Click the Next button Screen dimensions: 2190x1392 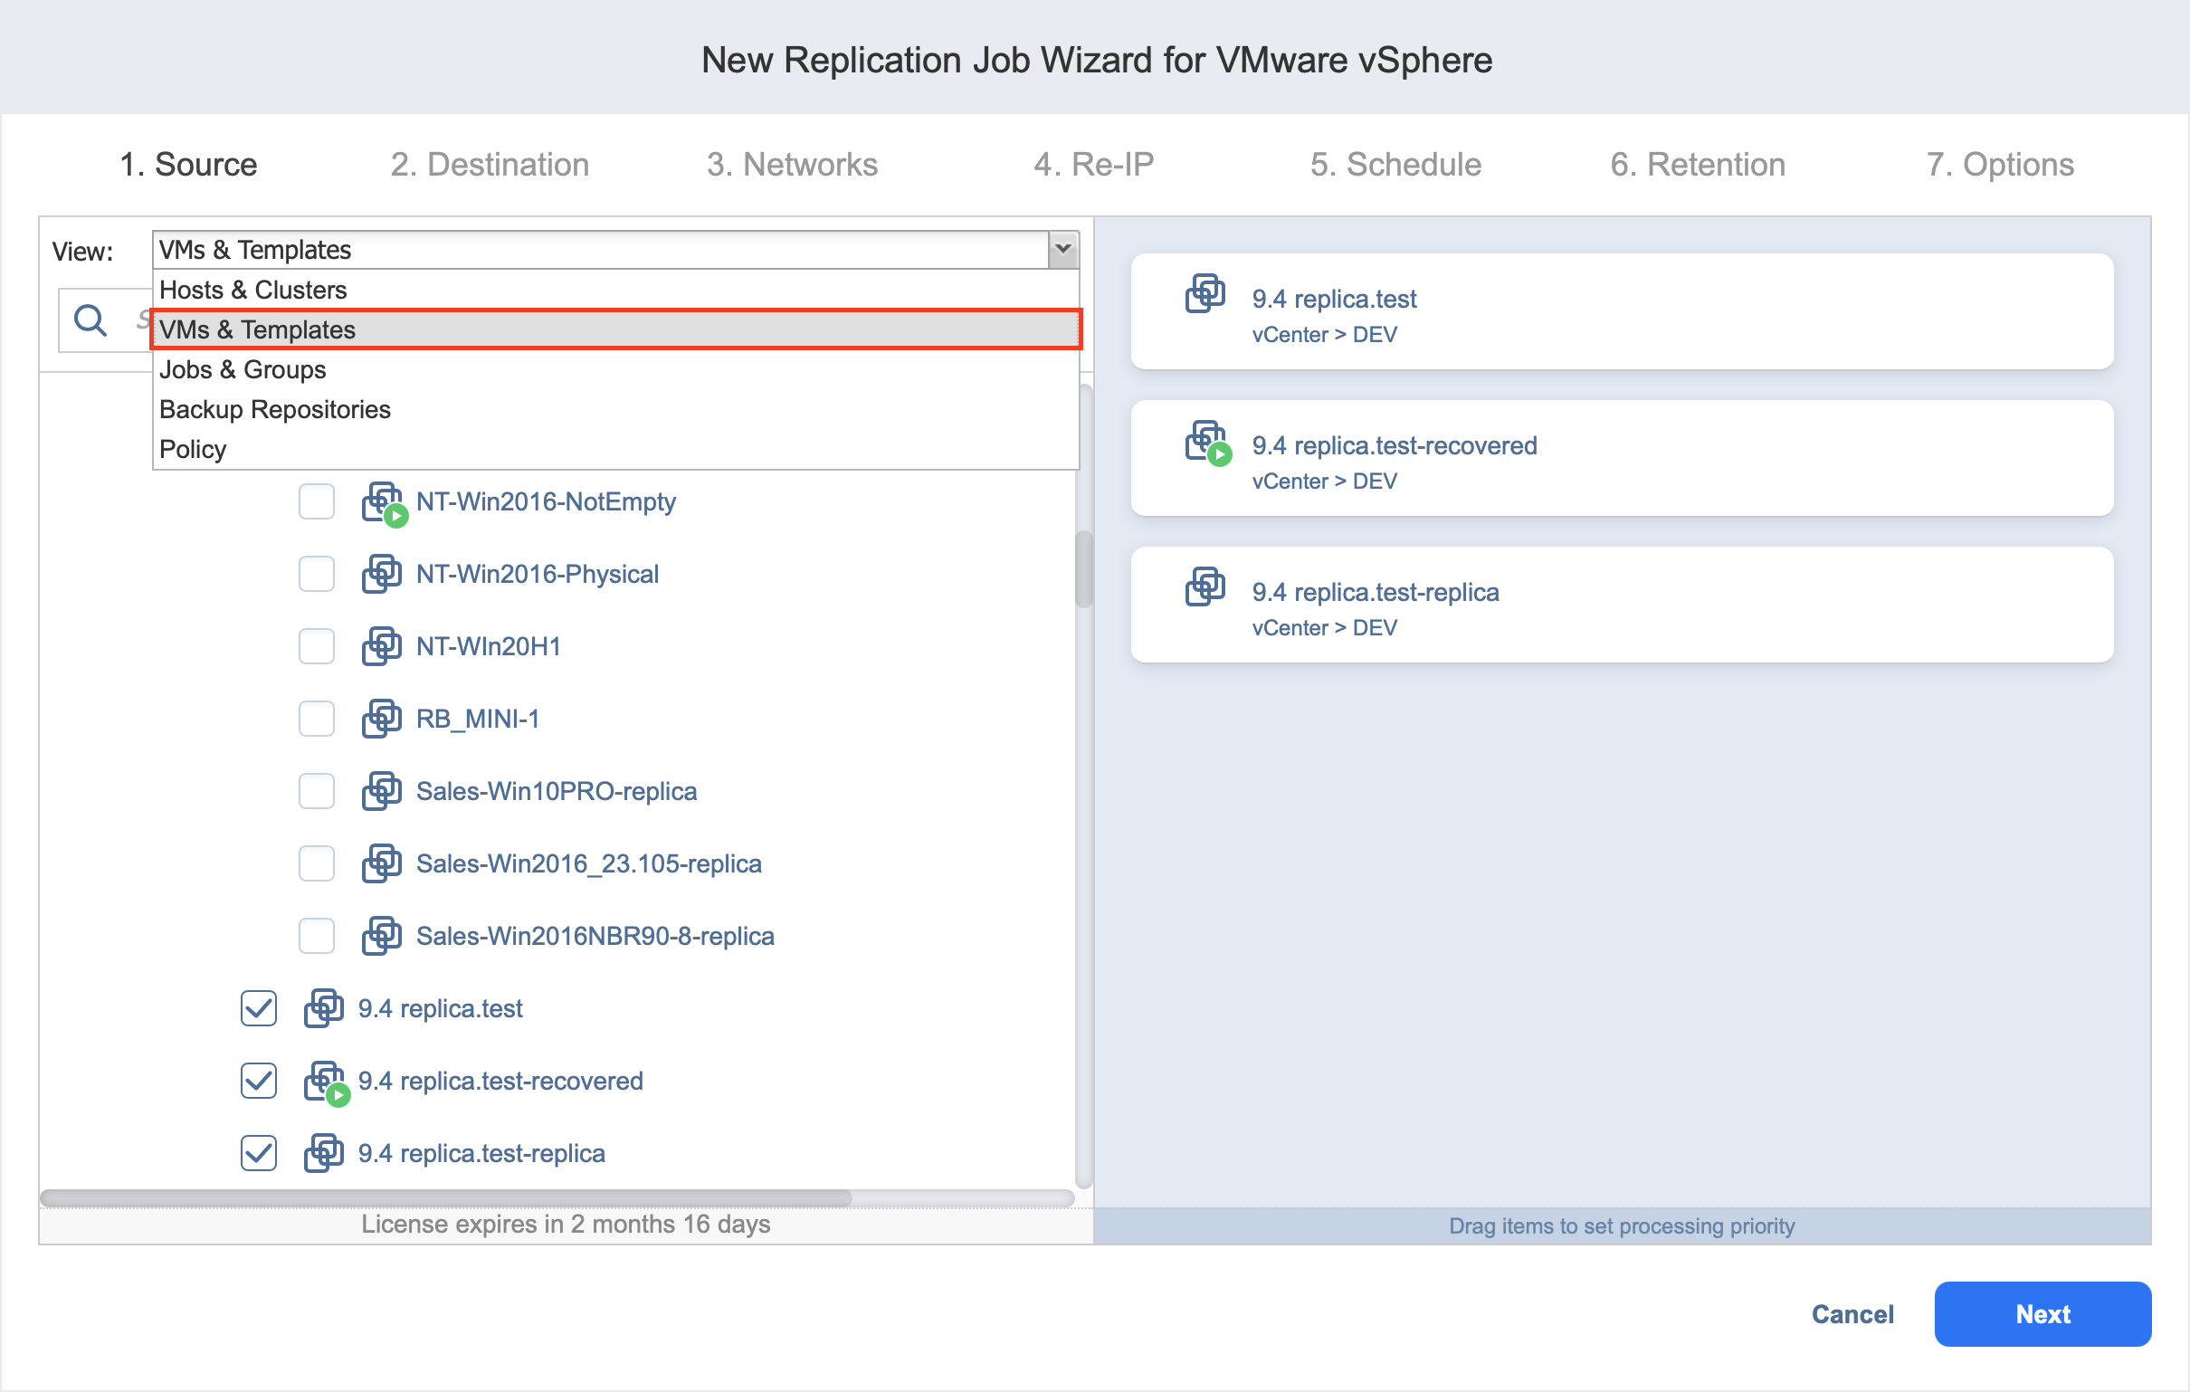point(2042,1316)
